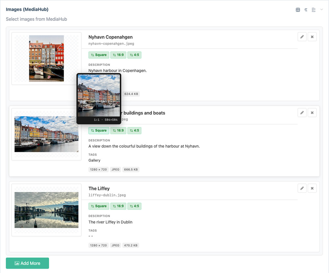Collapse the Images (MediaHub) field chevron
The image size is (329, 273).
(321, 10)
